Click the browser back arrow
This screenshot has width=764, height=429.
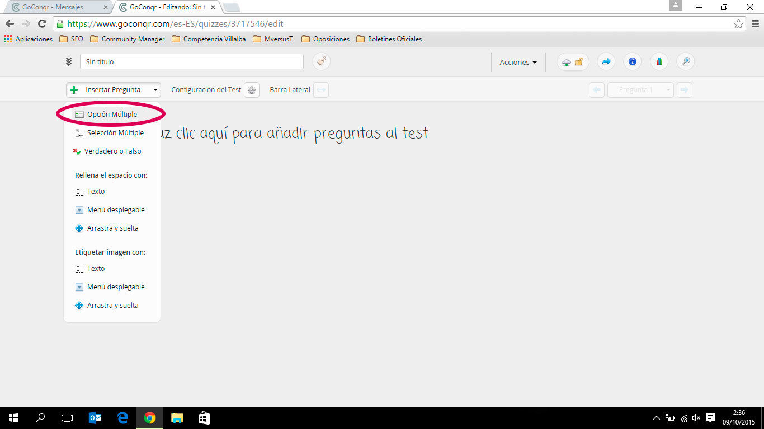(x=10, y=23)
